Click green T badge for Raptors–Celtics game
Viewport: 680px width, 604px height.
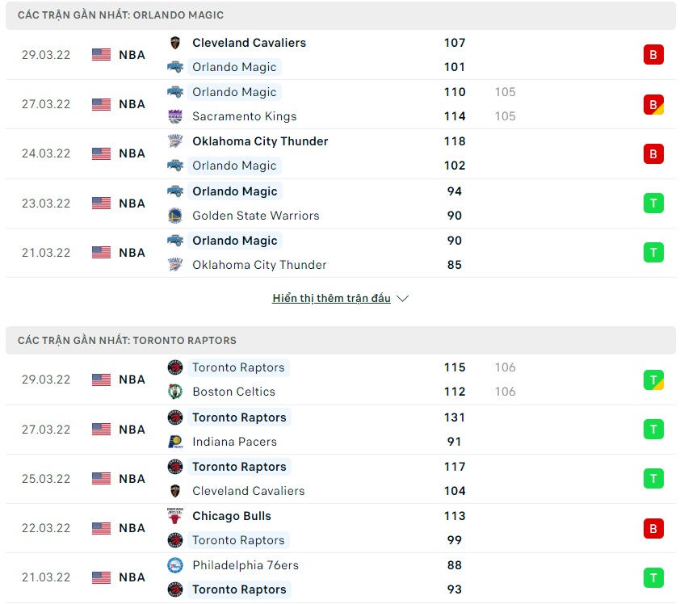[653, 380]
